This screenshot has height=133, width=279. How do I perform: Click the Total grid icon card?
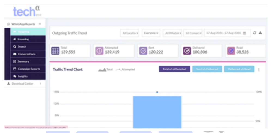[55, 51]
